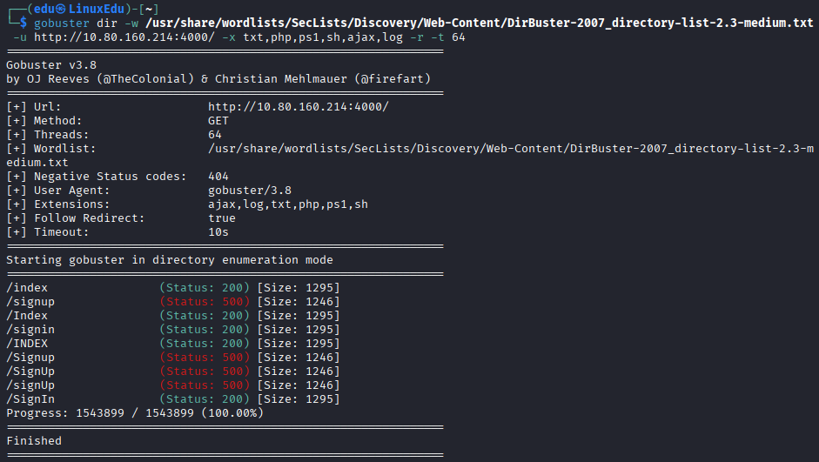819x462 pixels.
Task: Click the Url value http://10.80.160.214:4000/ in settings
Action: (x=299, y=106)
